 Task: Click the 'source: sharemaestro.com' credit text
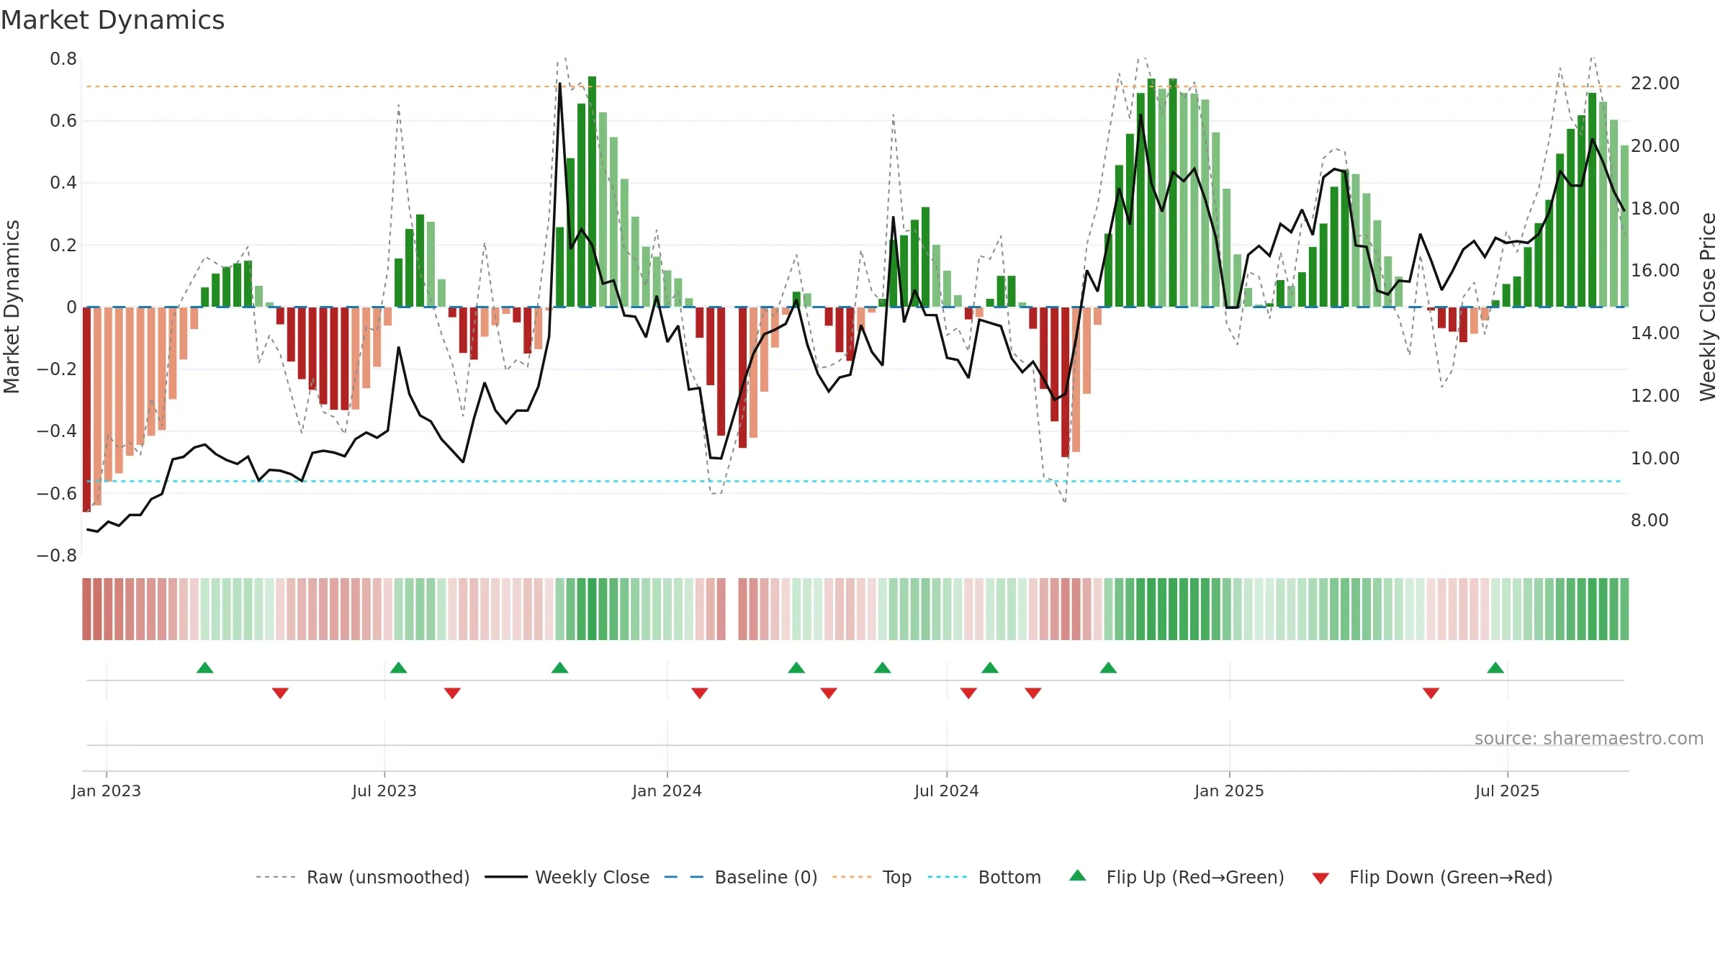point(1589,738)
